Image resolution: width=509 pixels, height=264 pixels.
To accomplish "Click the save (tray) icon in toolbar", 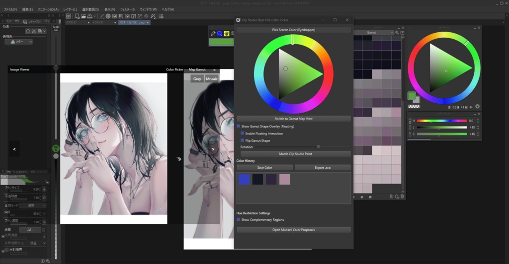I will point(89,16).
